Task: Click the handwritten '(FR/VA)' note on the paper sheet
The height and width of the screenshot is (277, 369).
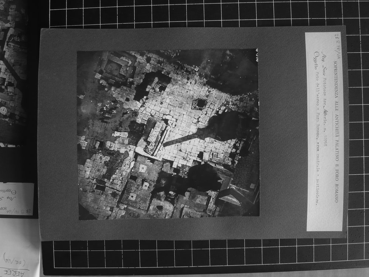Action: (x=15, y=259)
